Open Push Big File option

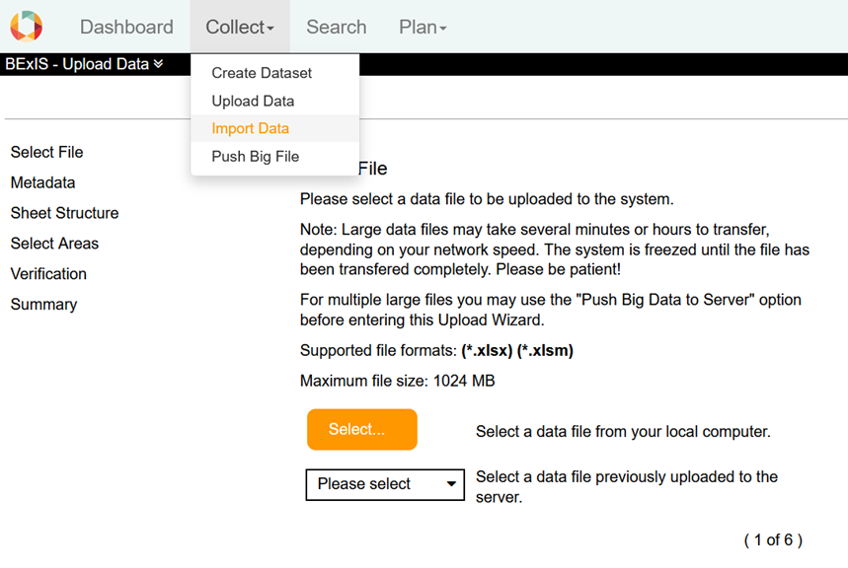coord(255,156)
